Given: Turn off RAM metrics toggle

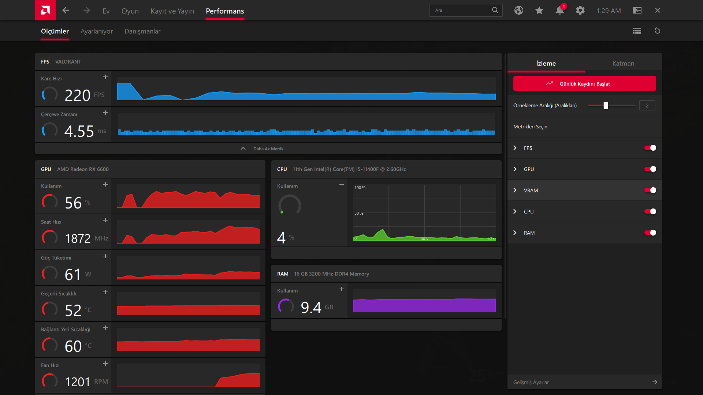Looking at the screenshot, I should tap(650, 233).
